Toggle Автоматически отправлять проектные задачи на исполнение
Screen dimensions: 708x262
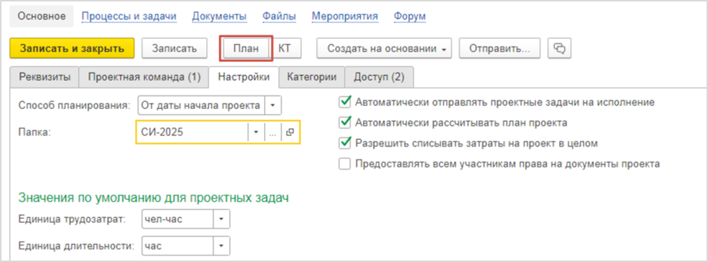(x=344, y=102)
